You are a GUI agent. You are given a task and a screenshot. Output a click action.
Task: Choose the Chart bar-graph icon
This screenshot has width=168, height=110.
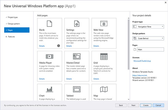click(x=49, y=89)
